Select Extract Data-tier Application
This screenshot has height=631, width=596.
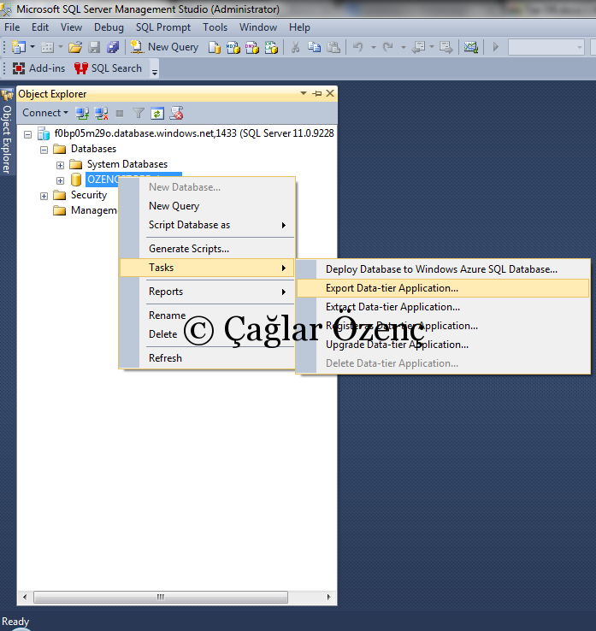pos(443,307)
